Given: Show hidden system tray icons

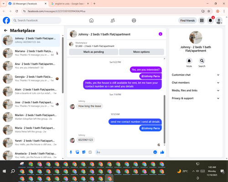Looking at the screenshot, I should pyautogui.click(x=193, y=171).
